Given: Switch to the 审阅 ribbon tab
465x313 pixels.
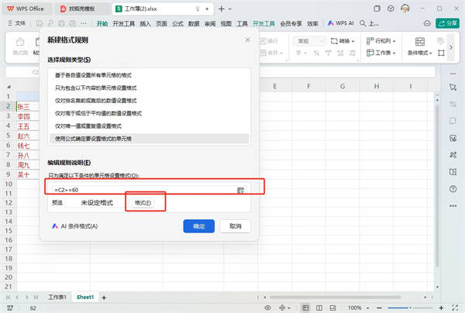Looking at the screenshot, I should tap(210, 23).
